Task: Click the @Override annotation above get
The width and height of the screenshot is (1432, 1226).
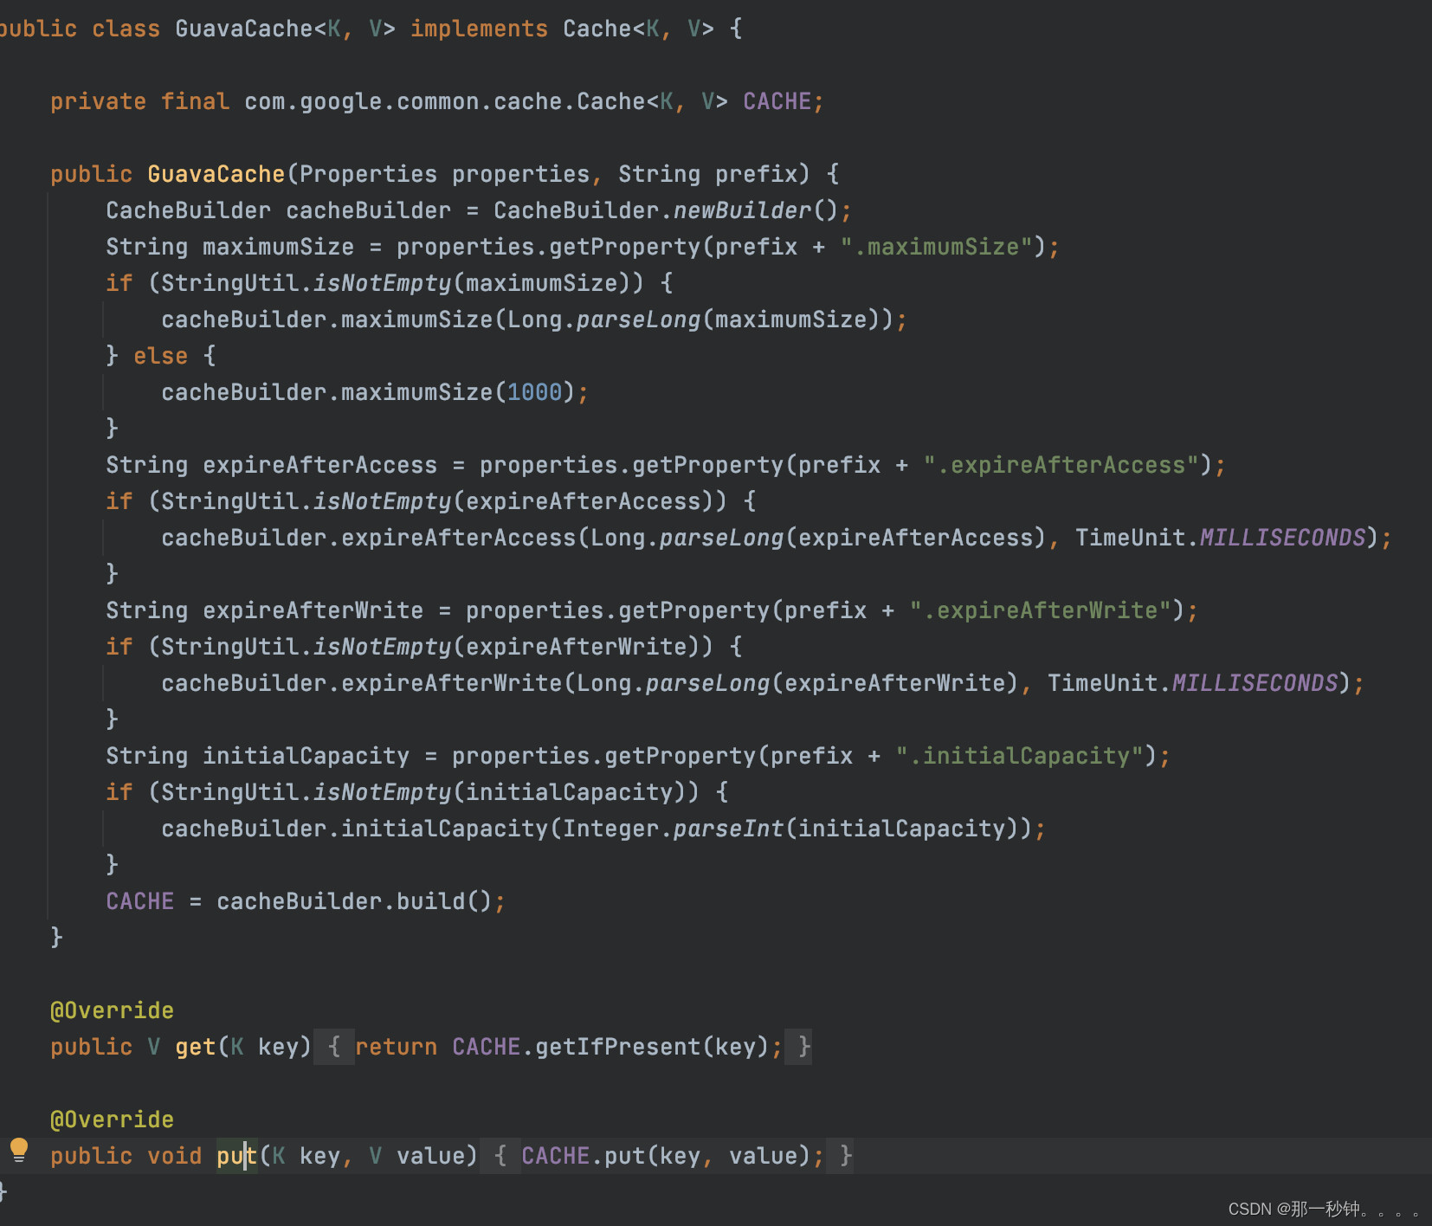Action: [112, 1010]
